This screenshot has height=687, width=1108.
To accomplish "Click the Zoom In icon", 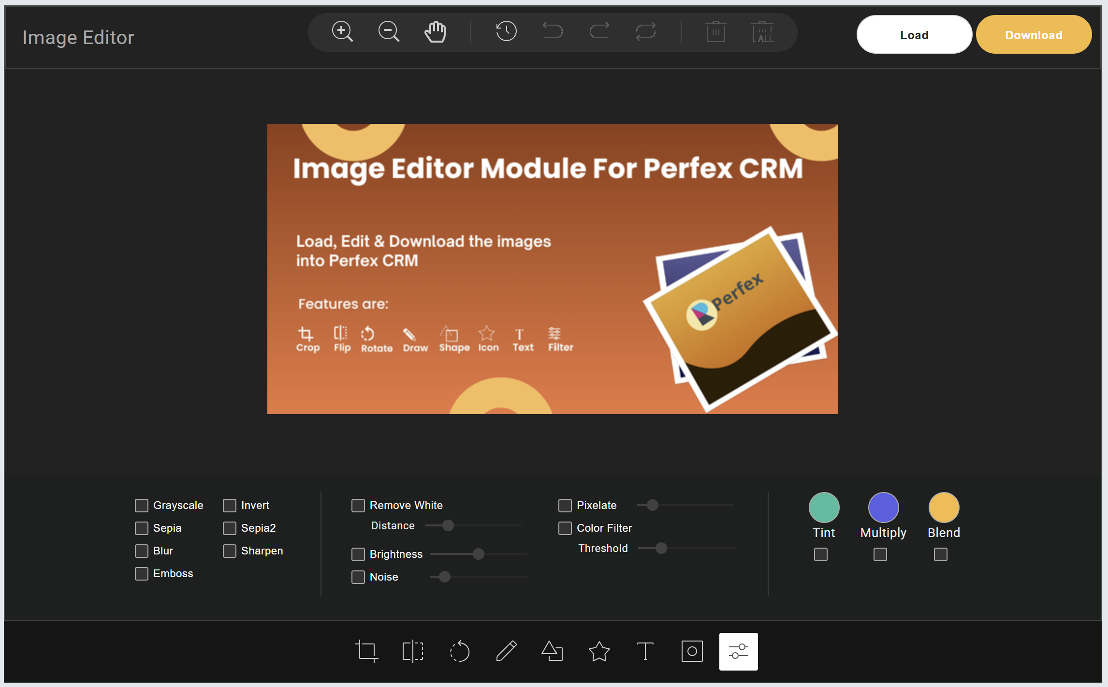I will tap(343, 32).
